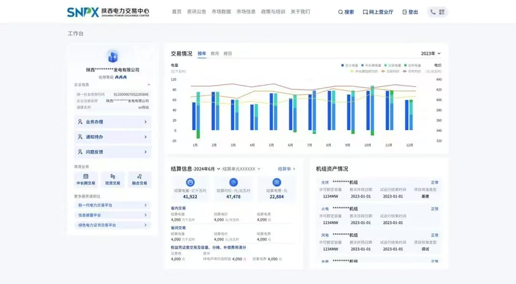The height and width of the screenshot is (284, 516).
Task: Collapse the 企业信息 section chevron
Action: click(149, 85)
